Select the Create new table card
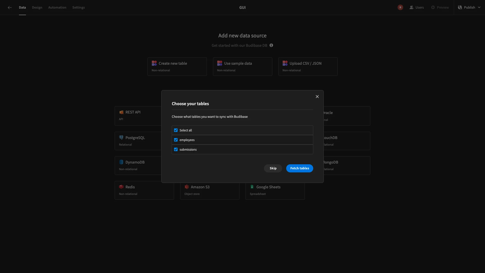 (x=177, y=67)
